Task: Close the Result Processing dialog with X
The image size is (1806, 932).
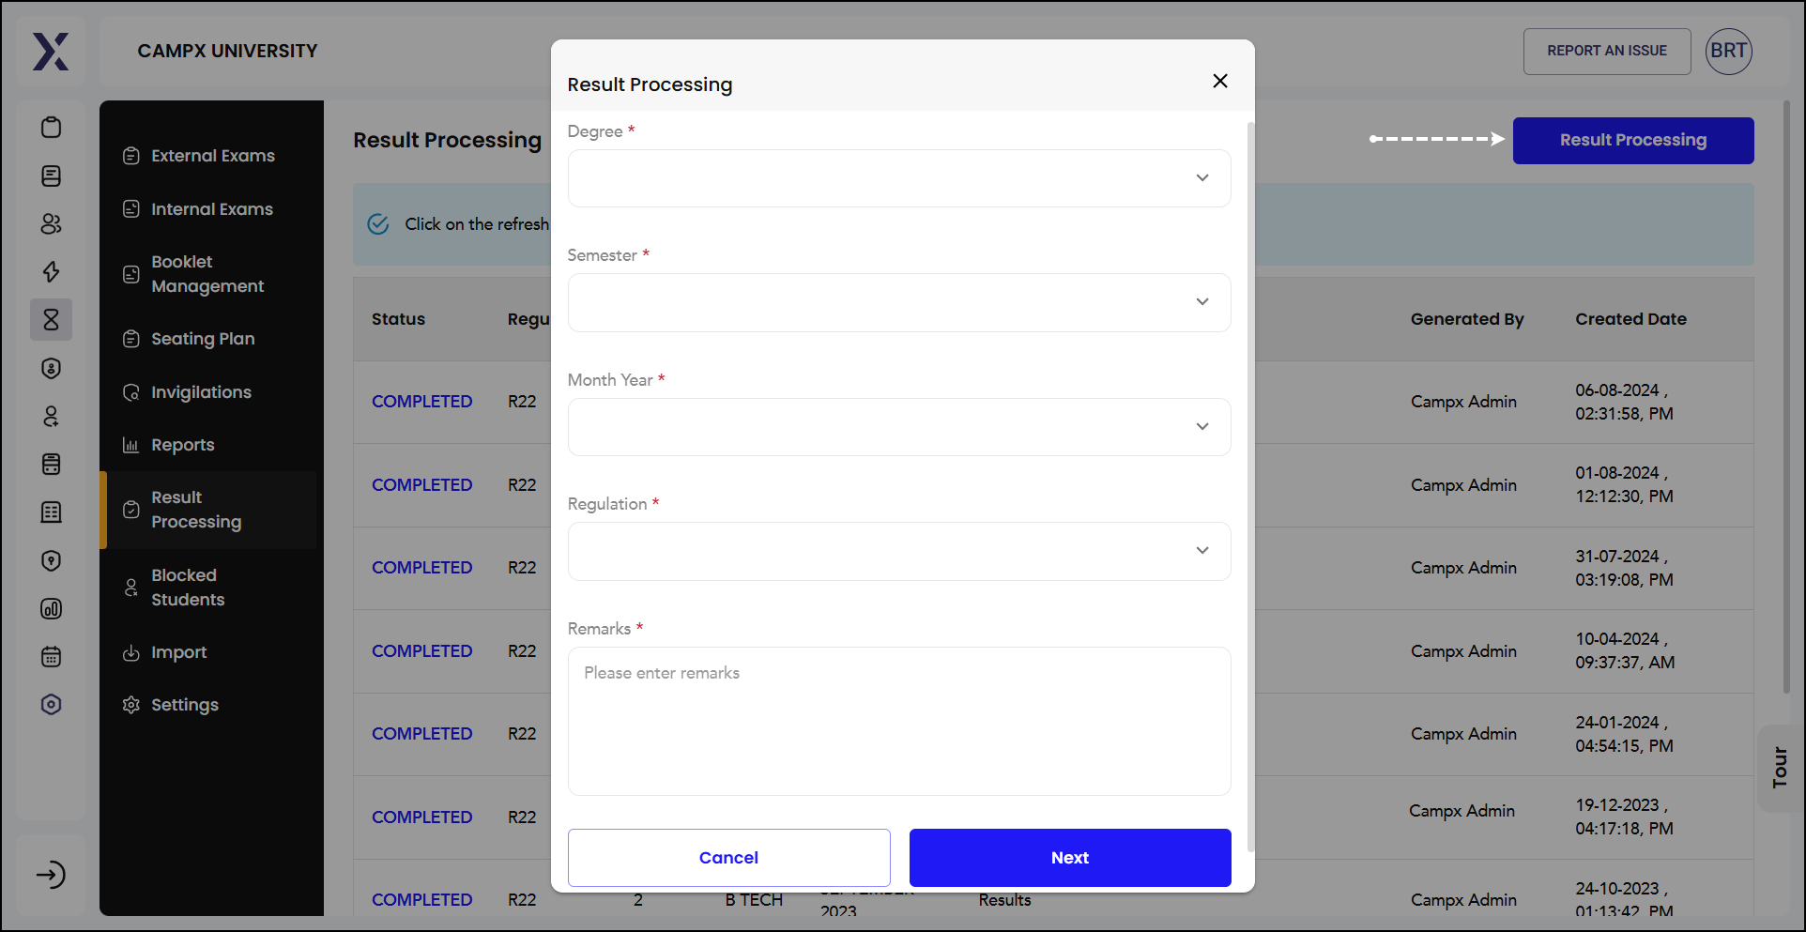Action: pyautogui.click(x=1219, y=81)
